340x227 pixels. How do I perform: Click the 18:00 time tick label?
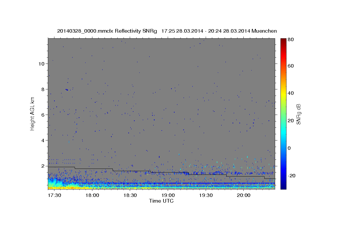tap(92, 196)
